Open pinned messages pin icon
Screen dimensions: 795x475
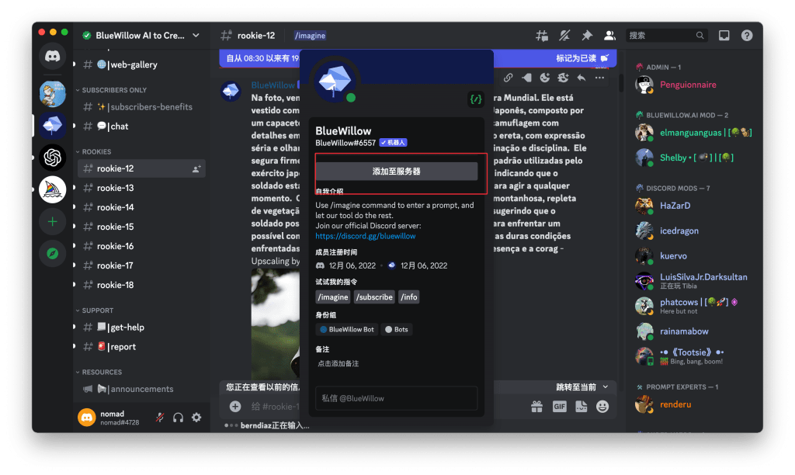(x=587, y=36)
